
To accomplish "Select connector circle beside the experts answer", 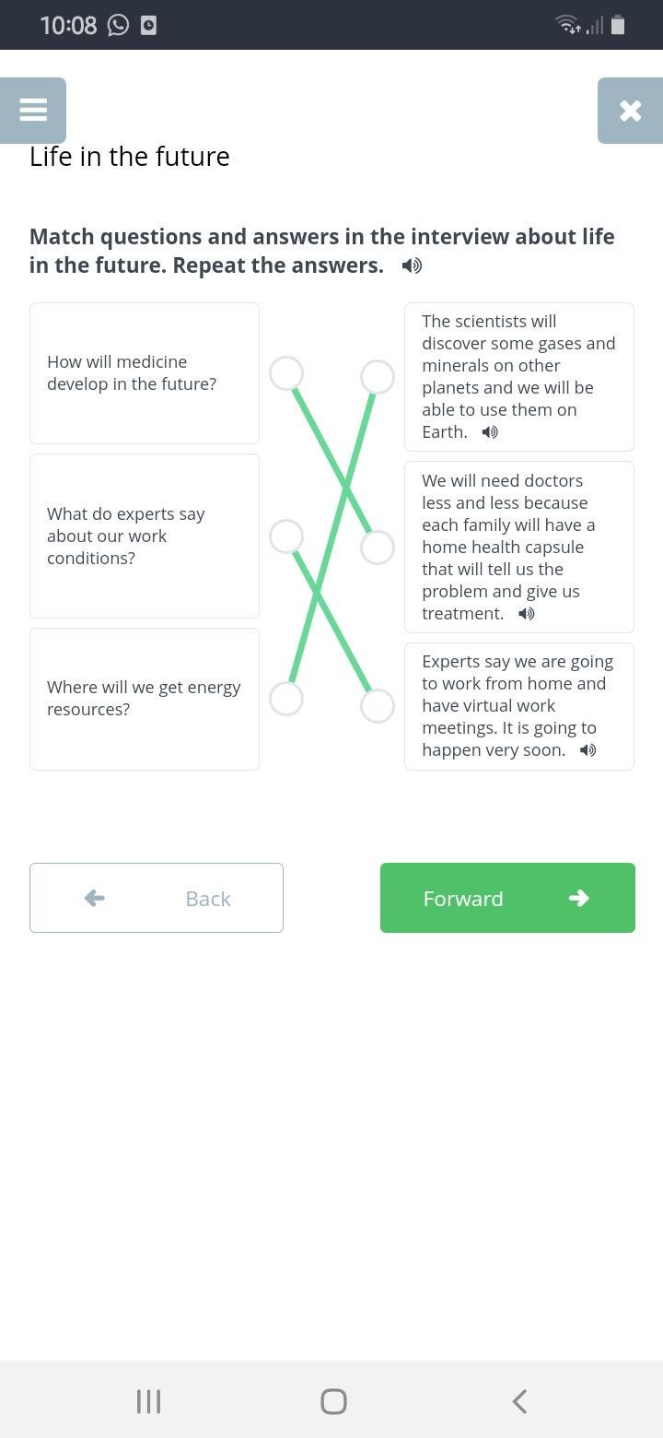I will pyautogui.click(x=378, y=706).
